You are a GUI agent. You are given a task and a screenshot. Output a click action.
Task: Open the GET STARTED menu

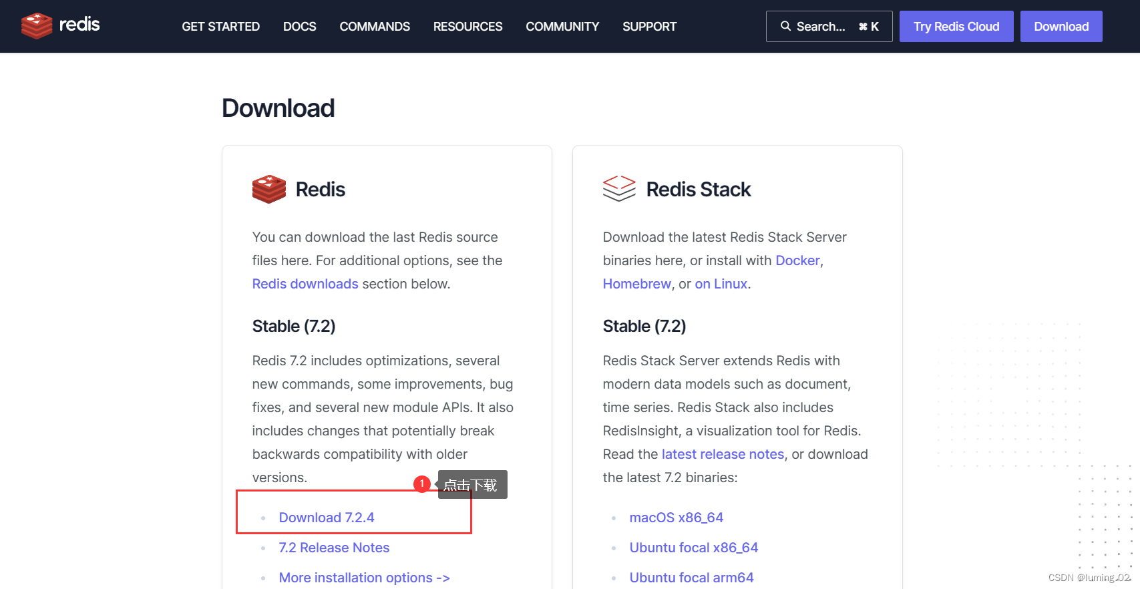[220, 27]
